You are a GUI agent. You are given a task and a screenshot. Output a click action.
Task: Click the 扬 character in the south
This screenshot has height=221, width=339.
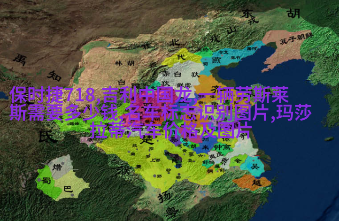click(x=164, y=198)
